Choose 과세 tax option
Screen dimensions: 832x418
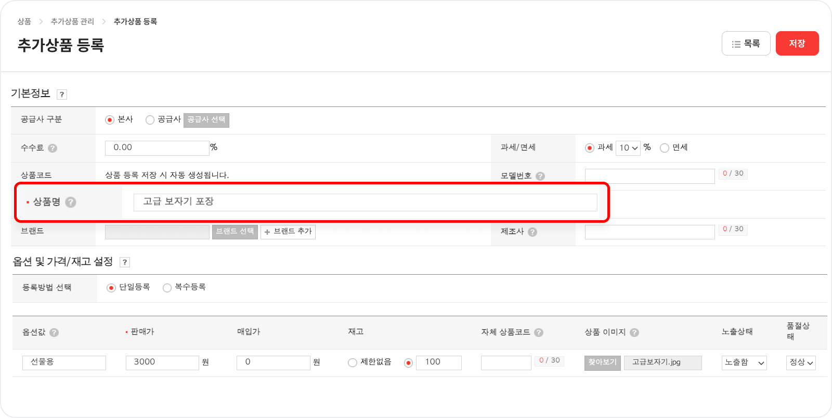click(590, 148)
